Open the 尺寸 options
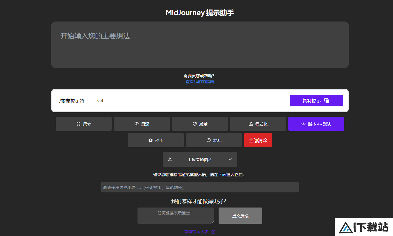 (x=84, y=124)
